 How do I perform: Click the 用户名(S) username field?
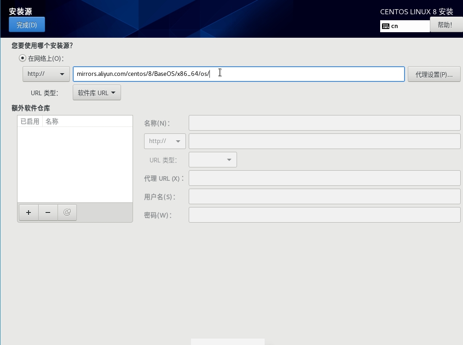pyautogui.click(x=324, y=196)
